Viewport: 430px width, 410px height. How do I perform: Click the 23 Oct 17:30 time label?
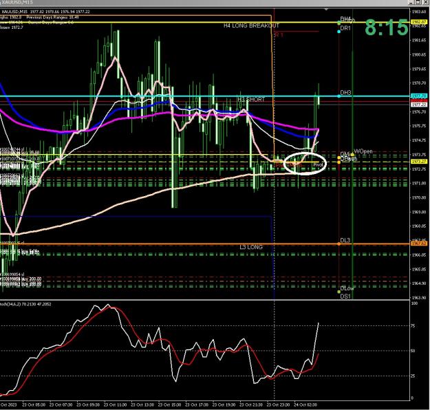pyautogui.click(x=197, y=404)
